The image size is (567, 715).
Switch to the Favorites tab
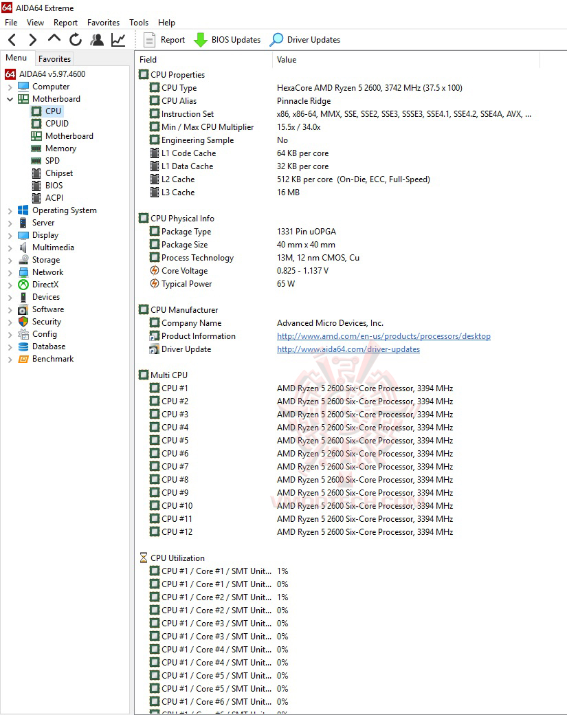tap(55, 59)
